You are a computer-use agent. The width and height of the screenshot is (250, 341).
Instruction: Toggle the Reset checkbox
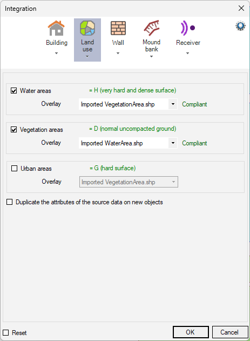(5, 332)
